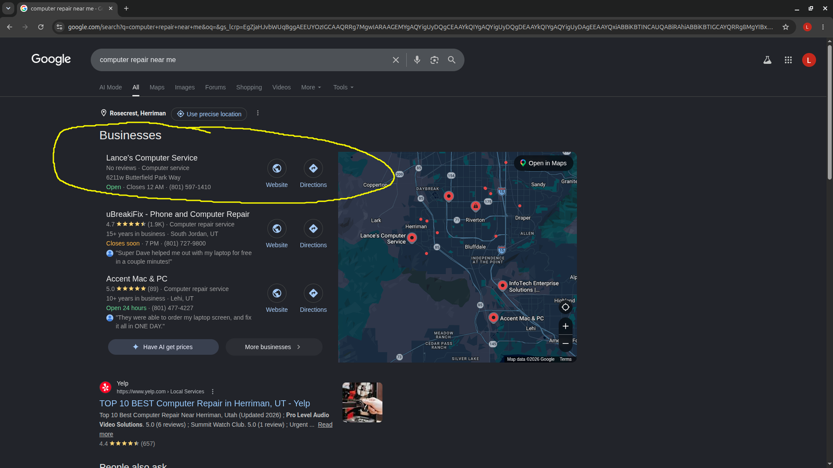
Task: Submit search with magnifier icon
Action: pos(451,60)
